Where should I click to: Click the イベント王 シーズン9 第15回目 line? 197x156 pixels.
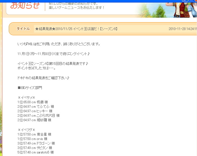point(53,63)
